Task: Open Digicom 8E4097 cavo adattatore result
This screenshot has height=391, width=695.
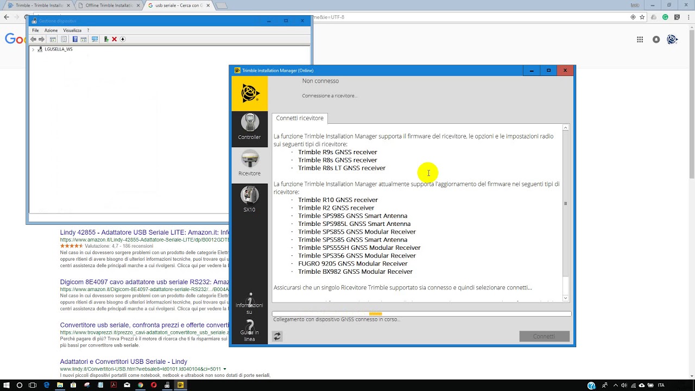Action: 144,282
